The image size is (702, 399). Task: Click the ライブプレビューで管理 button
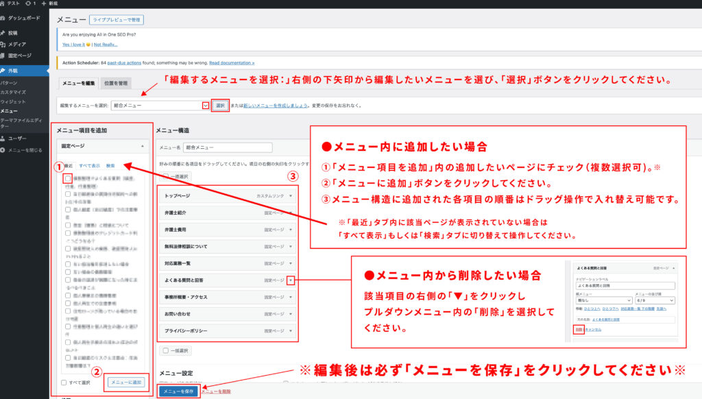[117, 20]
